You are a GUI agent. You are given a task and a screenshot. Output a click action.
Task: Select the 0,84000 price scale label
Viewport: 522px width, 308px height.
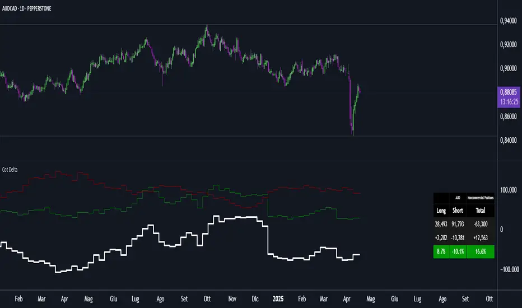509,140
